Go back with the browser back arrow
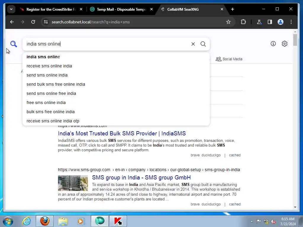Viewport: 303px width, 227px height. pyautogui.click(x=12, y=22)
